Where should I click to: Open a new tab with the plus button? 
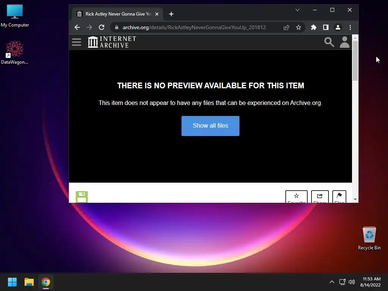(171, 14)
